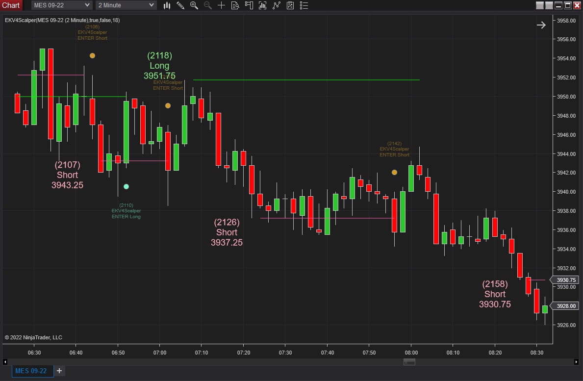The height and width of the screenshot is (381, 583).
Task: Open the data series bars icon
Action: pyautogui.click(x=262, y=5)
